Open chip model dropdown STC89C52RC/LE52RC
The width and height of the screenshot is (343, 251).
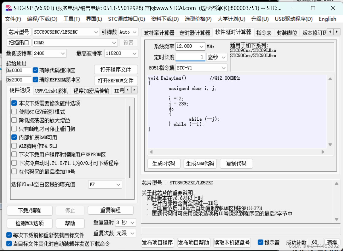coord(66,32)
